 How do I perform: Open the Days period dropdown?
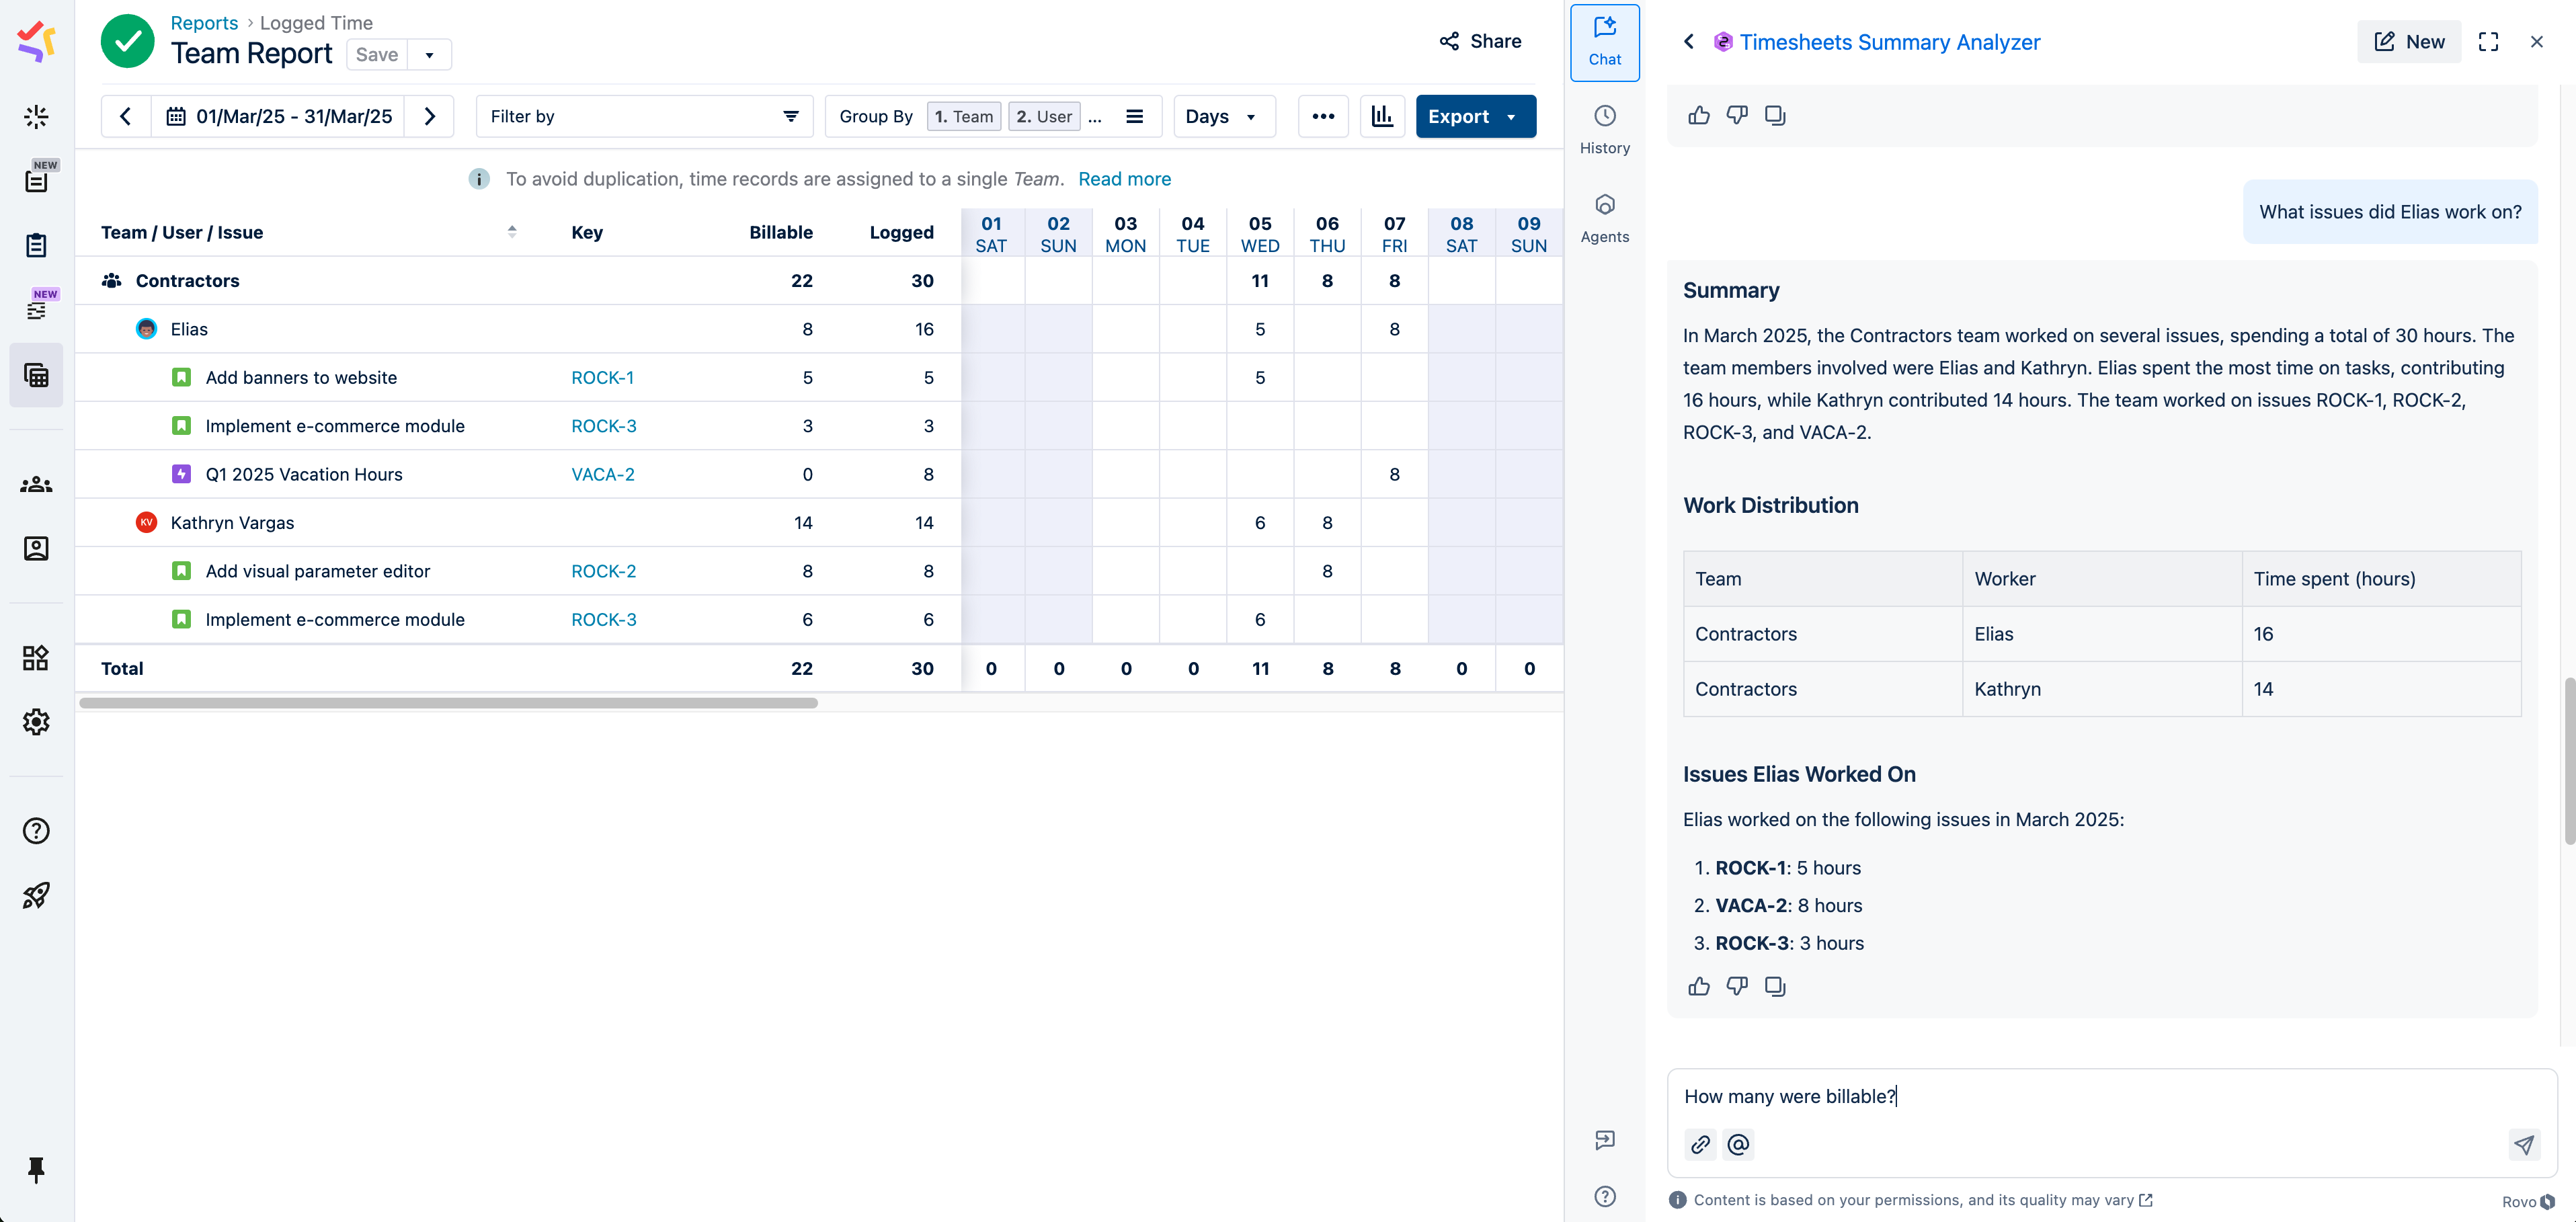click(1222, 116)
